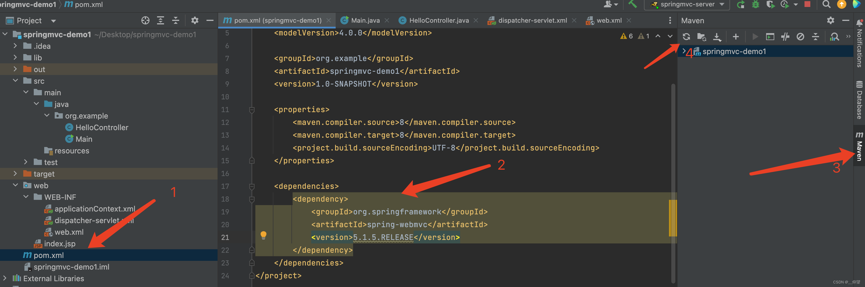
Task: Click the Build project hammer icon
Action: pyautogui.click(x=632, y=4)
